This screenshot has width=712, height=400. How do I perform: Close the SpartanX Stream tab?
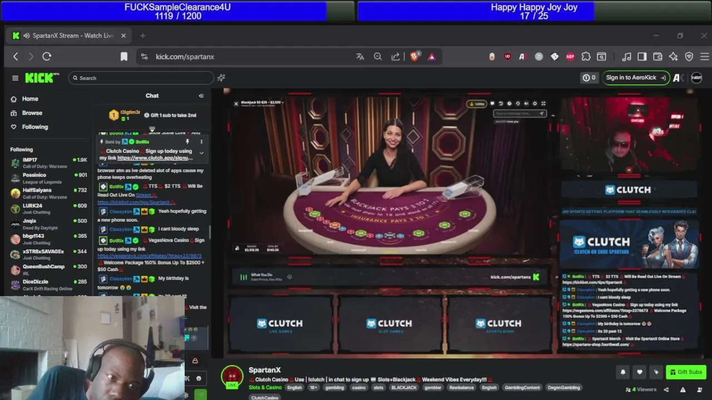pos(123,36)
